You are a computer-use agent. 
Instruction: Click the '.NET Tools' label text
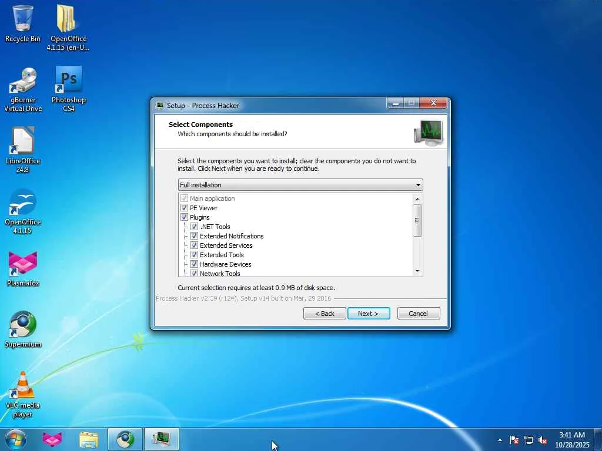[x=215, y=227]
